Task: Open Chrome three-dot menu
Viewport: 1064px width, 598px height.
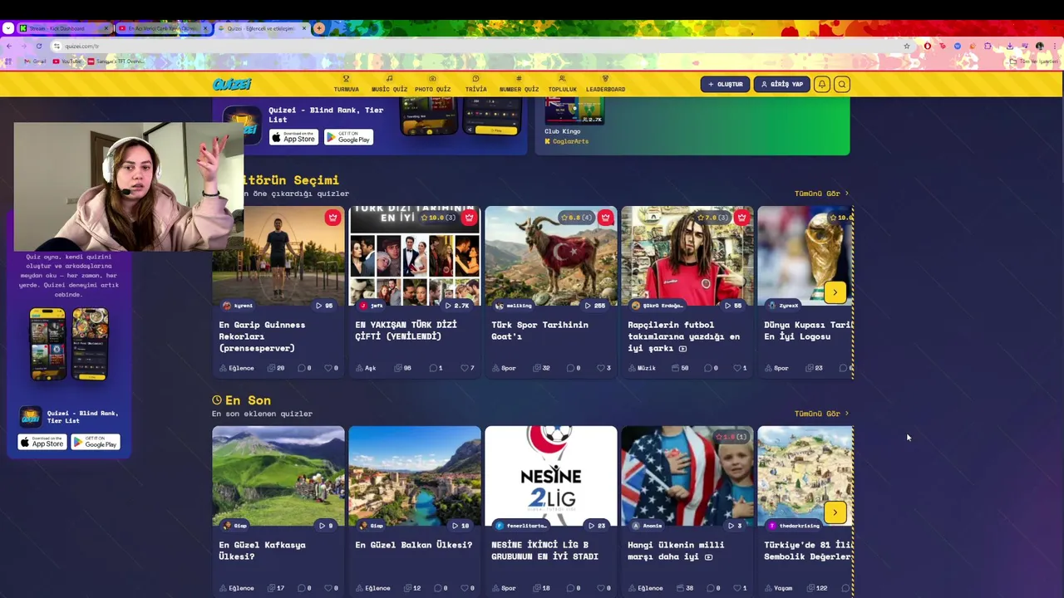Action: click(x=1054, y=46)
